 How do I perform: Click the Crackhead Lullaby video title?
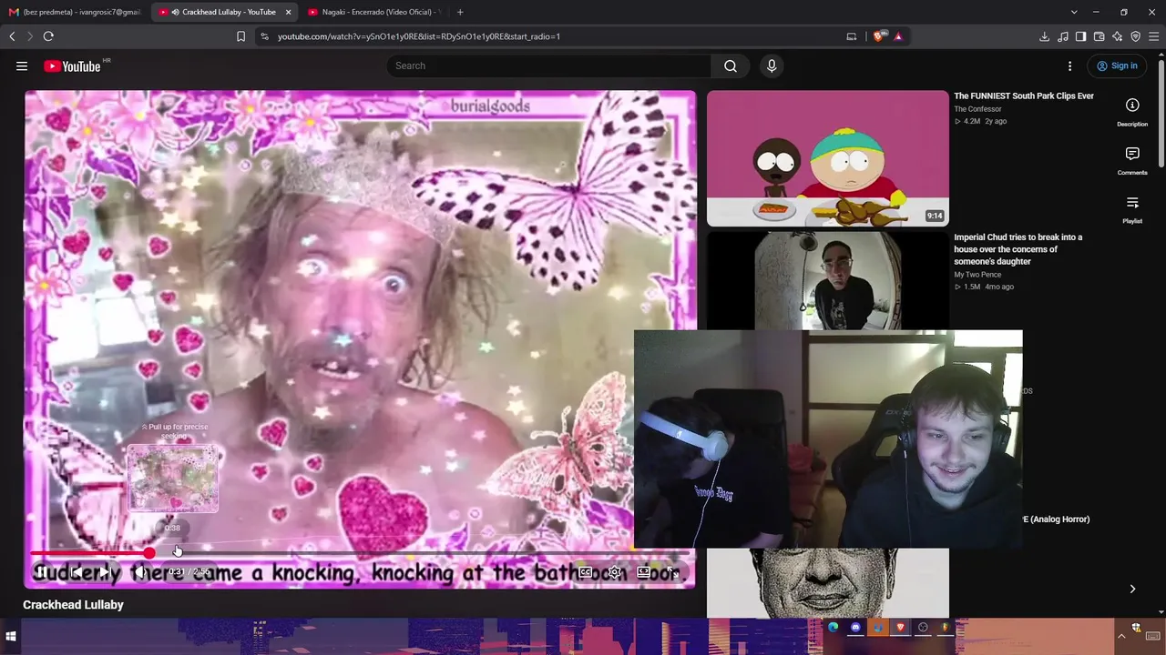pos(73,605)
